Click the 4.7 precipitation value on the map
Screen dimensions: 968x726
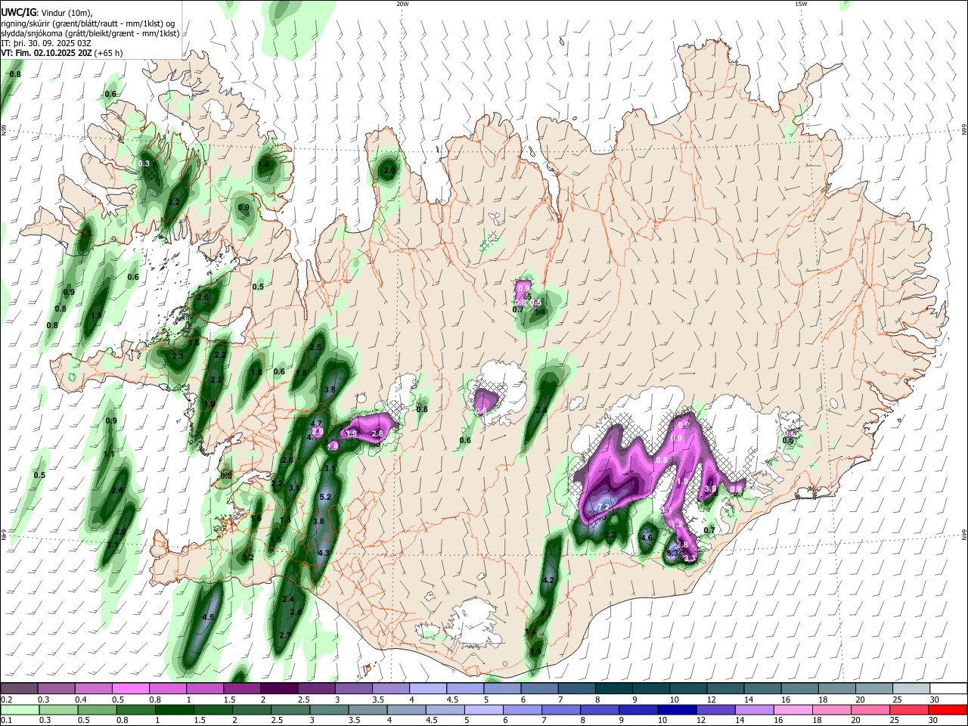[x=317, y=423]
